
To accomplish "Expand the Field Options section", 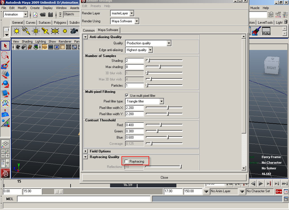I will pos(86,151).
